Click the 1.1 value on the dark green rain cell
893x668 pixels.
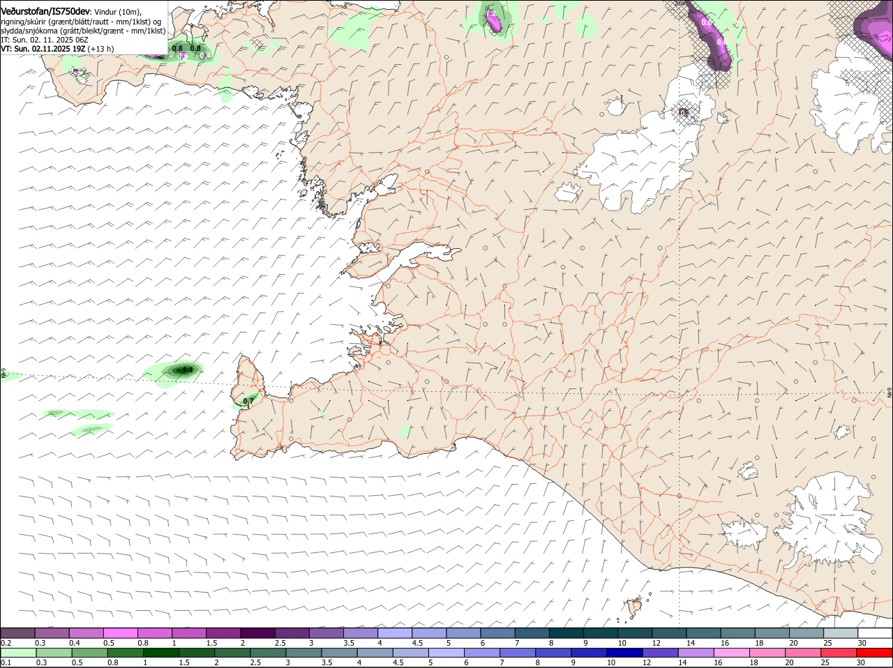(186, 370)
